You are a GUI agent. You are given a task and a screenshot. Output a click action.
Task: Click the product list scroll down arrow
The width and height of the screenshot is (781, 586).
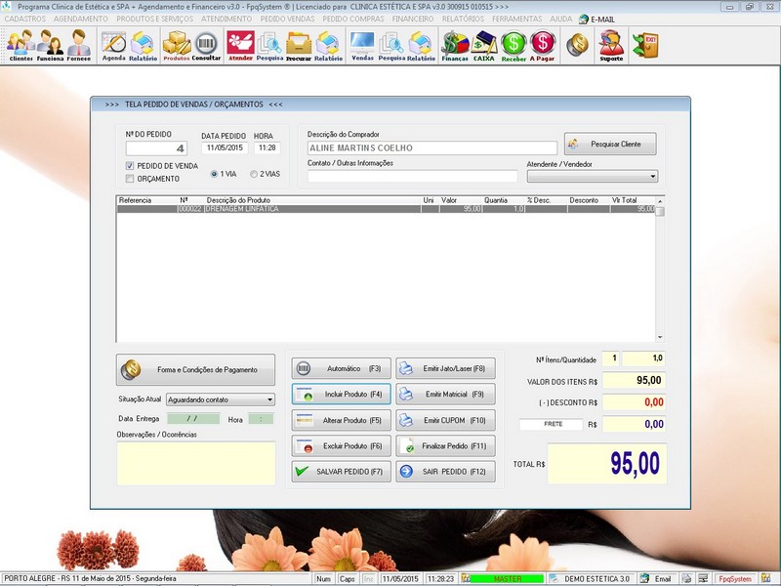click(x=660, y=337)
